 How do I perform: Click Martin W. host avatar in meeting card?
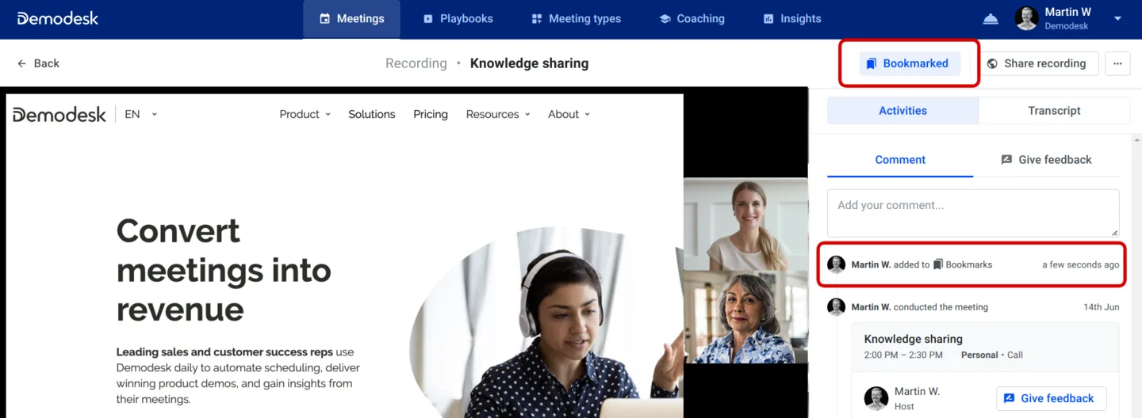coord(876,398)
